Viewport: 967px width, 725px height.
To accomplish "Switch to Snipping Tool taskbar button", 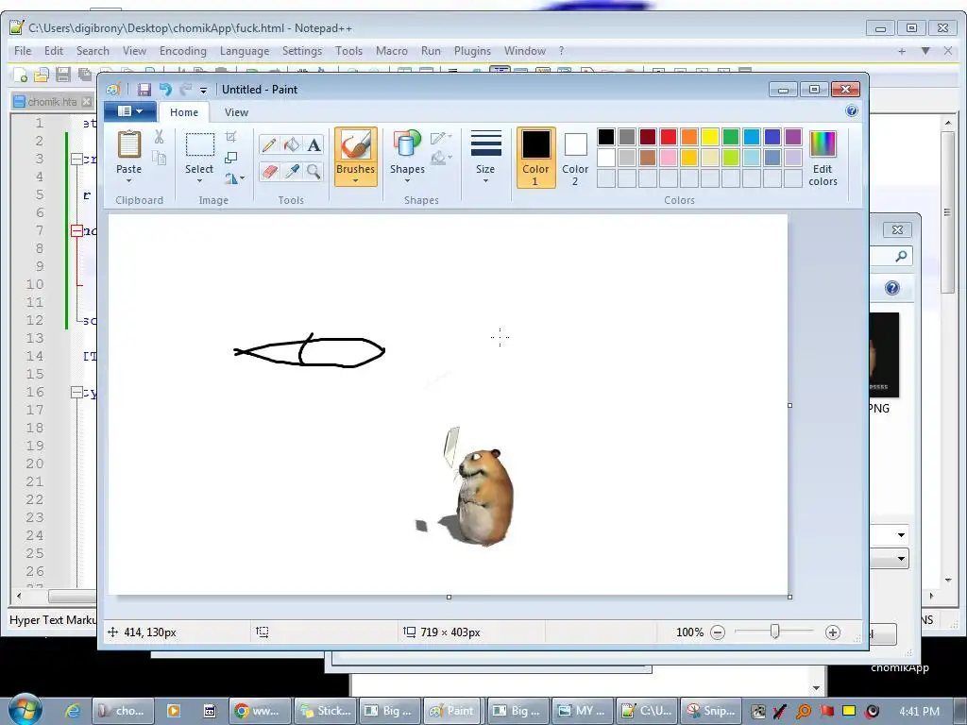I will point(710,711).
